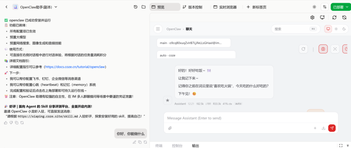Click the OpenClaw助手 robot avatar icon
The width and height of the screenshot is (351, 148).
tap(15, 7)
